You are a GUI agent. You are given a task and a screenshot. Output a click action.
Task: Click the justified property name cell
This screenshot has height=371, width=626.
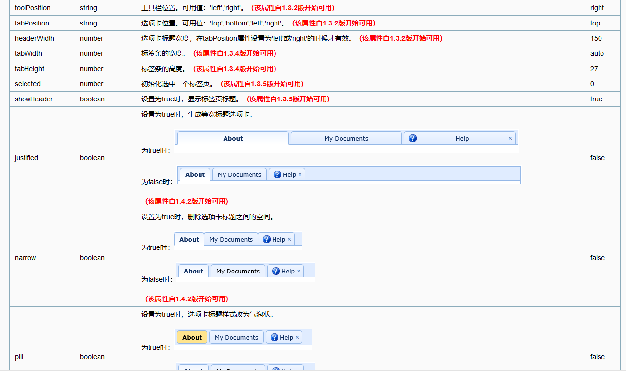point(42,158)
